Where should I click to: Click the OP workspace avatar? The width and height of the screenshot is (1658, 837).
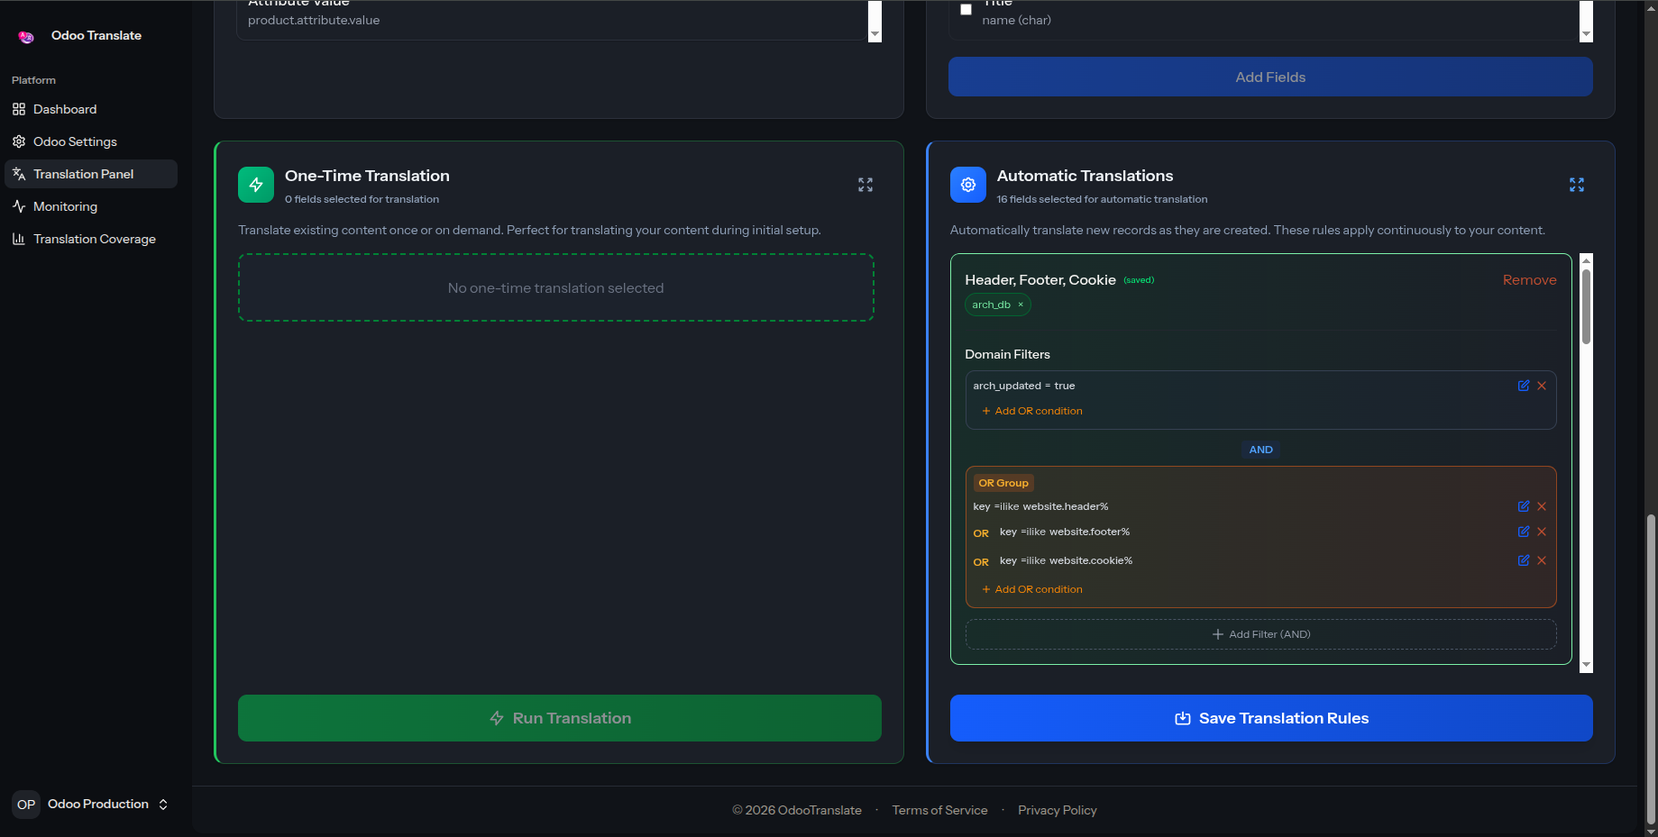(26, 805)
